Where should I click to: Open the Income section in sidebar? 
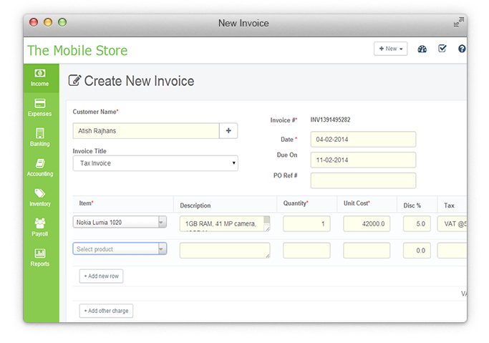(x=41, y=78)
